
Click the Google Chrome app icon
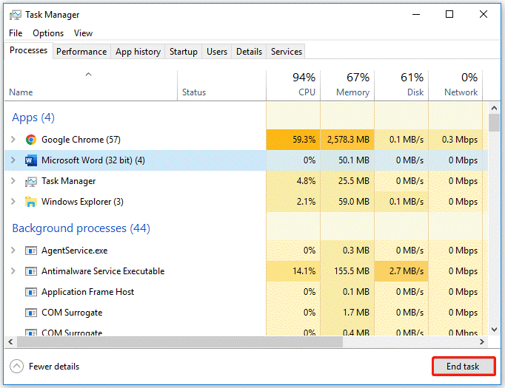click(x=31, y=140)
